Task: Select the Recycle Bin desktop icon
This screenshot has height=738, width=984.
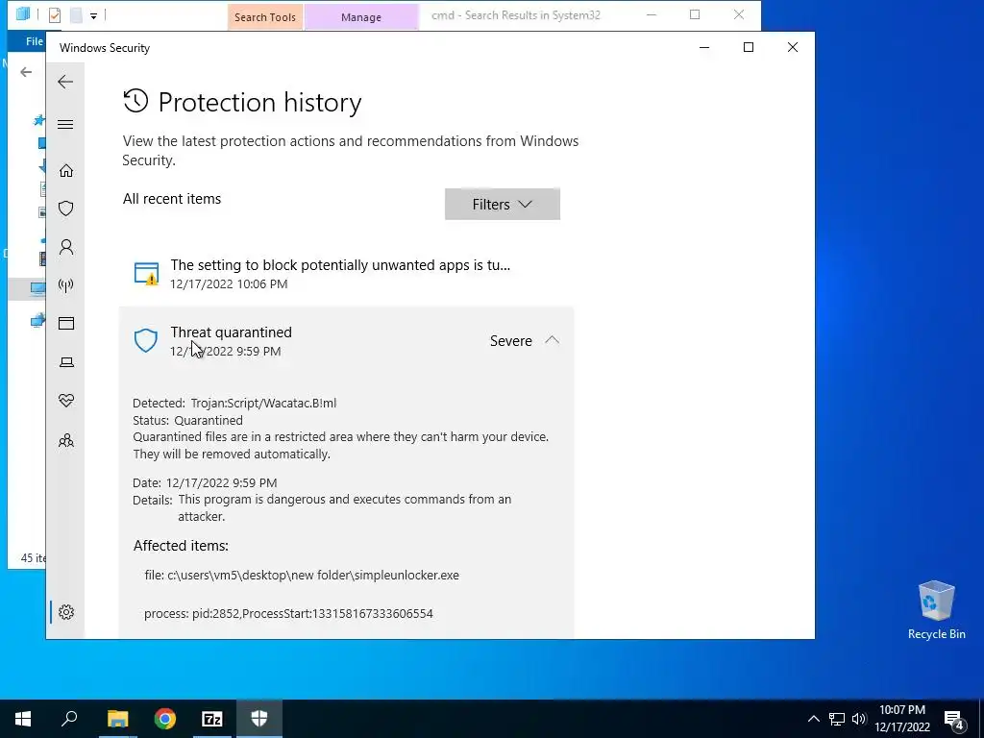Action: coord(936,610)
